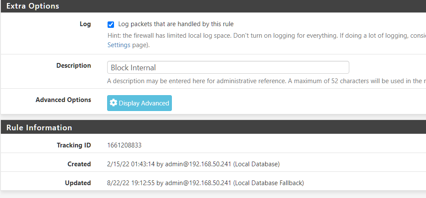Click the Updated timestamp 8/22/22 entry
Viewport: 426px width, 198px height.
tap(205, 183)
